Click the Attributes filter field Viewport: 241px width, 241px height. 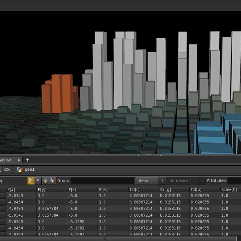[x=234, y=181]
